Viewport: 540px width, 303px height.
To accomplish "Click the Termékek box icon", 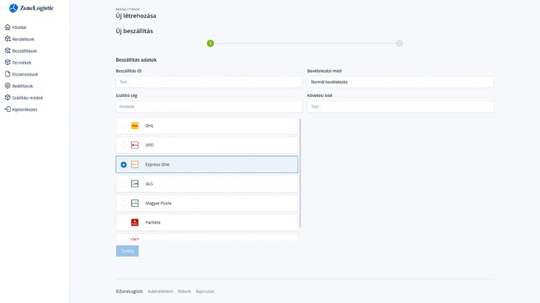I will pyautogui.click(x=7, y=62).
